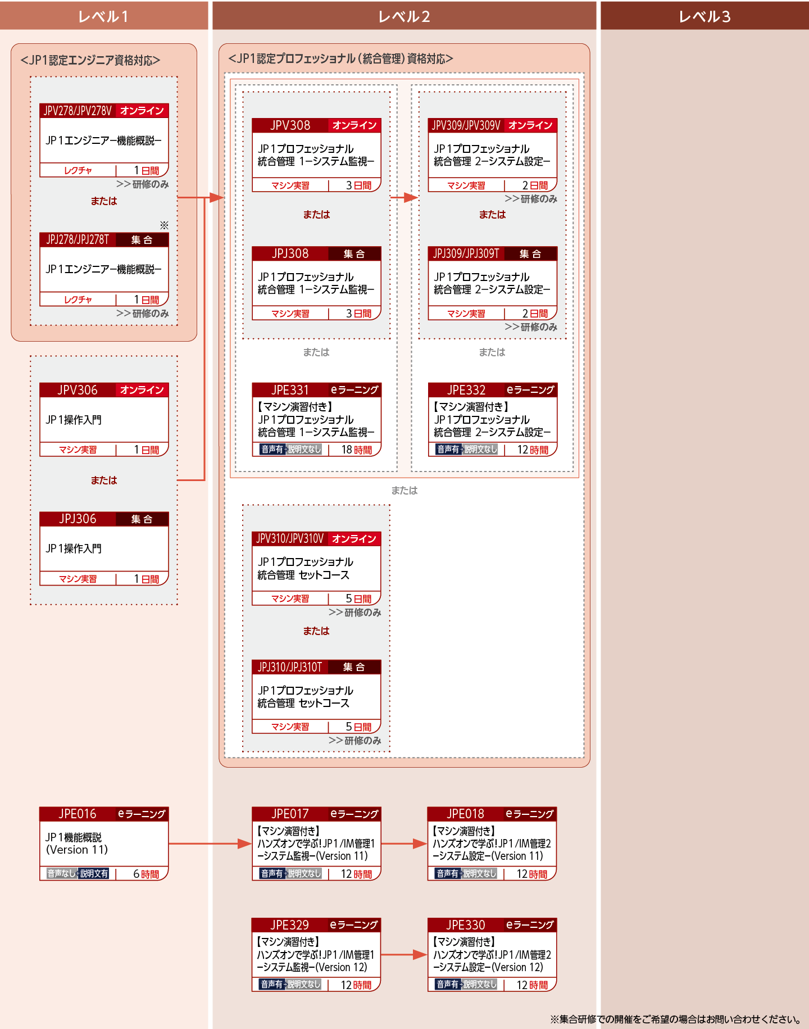Image resolution: width=809 pixels, height=1029 pixels.
Task: Click the 12時間 duration on JPE332
Action: [533, 450]
